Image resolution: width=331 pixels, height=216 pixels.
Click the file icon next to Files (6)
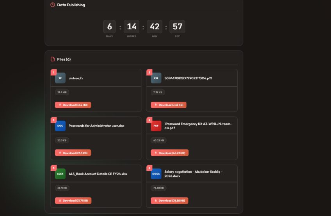click(53, 59)
